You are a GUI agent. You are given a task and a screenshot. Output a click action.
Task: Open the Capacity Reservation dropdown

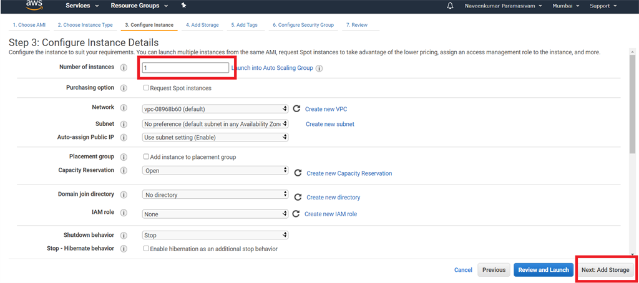[215, 171]
